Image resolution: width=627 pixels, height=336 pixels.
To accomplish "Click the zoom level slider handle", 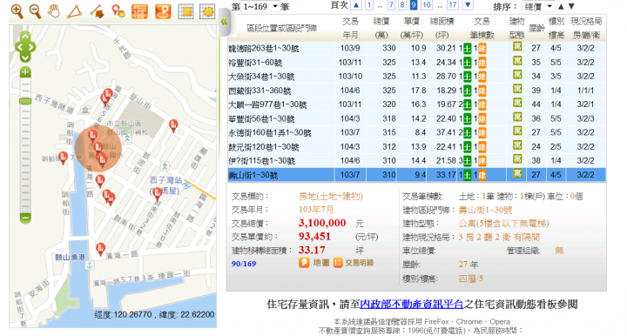I will [x=25, y=101].
